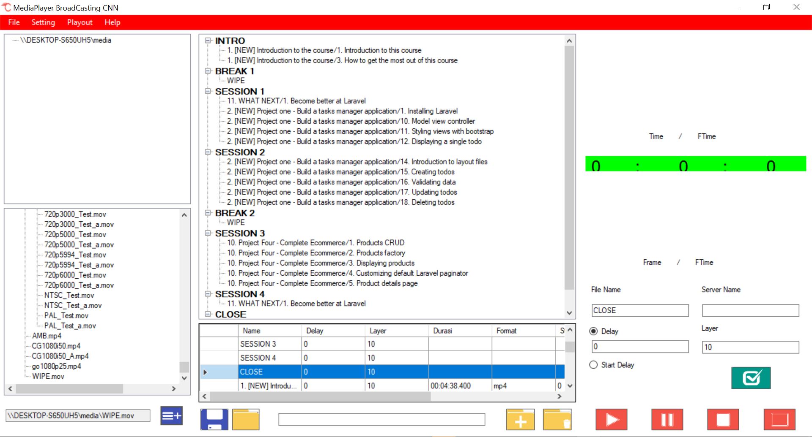
Task: Select the Start Delay radio button
Action: click(x=594, y=365)
